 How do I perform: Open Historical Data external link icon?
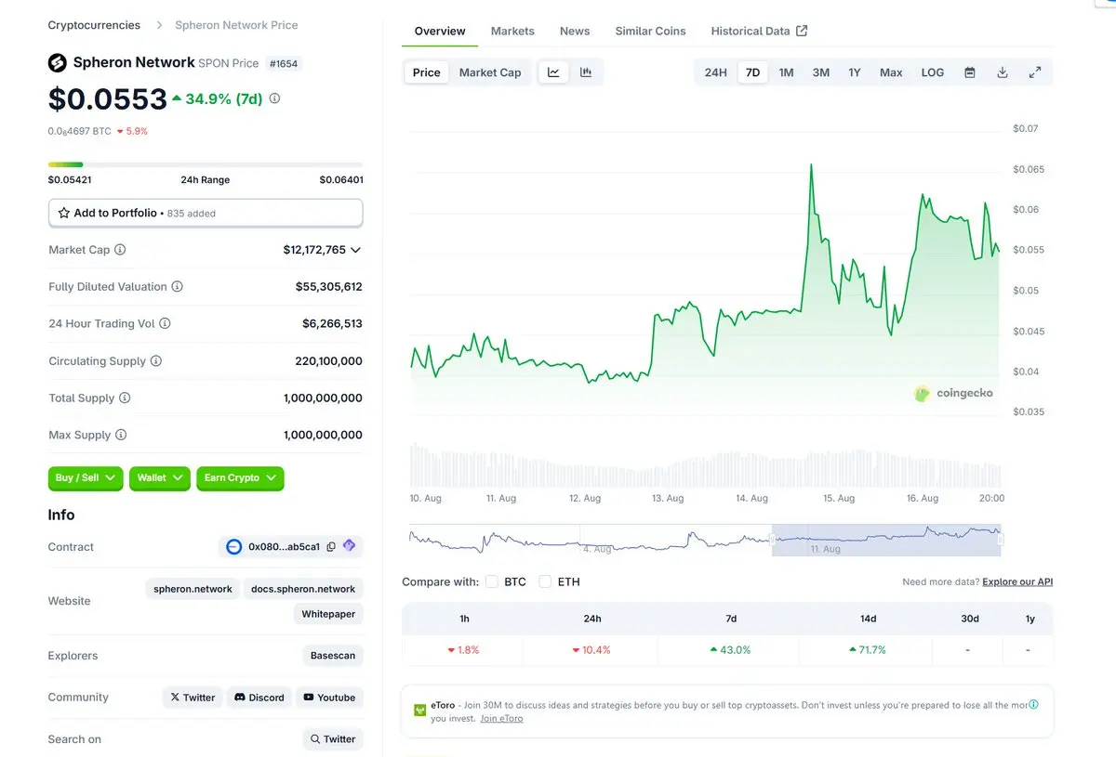coord(802,31)
